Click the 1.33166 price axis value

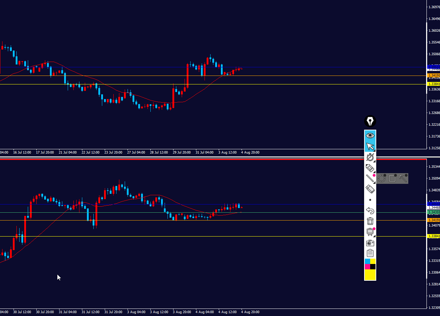click(434, 101)
